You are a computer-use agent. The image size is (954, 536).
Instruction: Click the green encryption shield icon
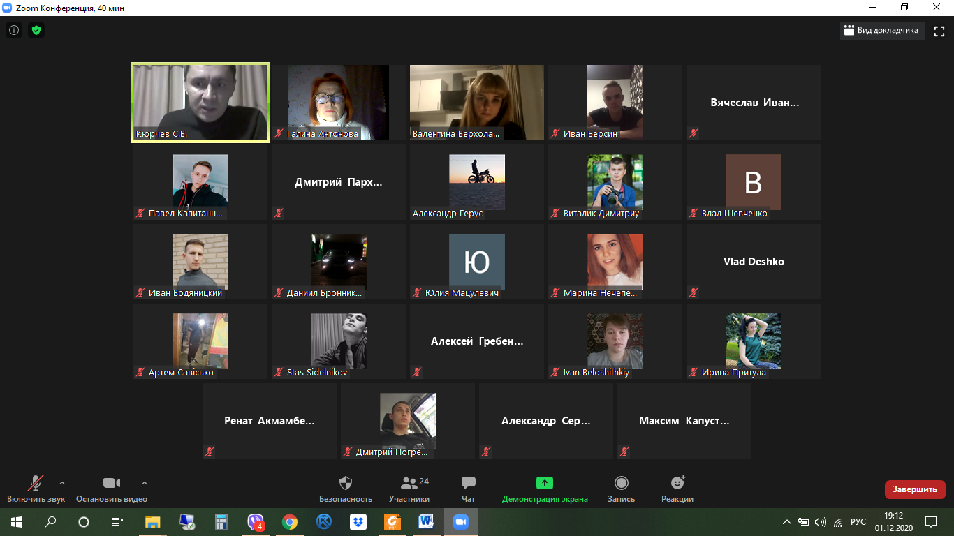point(36,30)
